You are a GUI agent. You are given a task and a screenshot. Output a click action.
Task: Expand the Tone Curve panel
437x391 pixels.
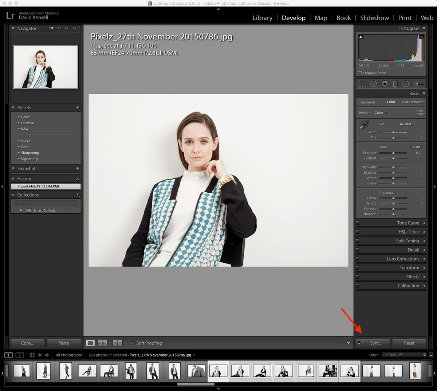(408, 223)
